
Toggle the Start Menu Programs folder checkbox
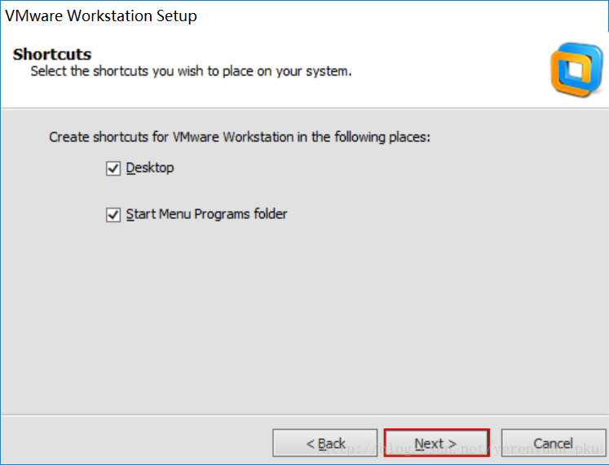click(113, 215)
